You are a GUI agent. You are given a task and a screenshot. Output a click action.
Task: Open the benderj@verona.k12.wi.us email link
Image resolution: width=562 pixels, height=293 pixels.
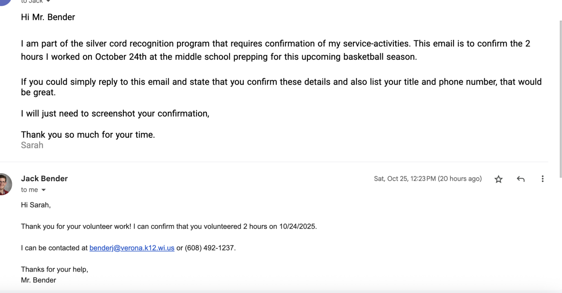pyautogui.click(x=132, y=248)
